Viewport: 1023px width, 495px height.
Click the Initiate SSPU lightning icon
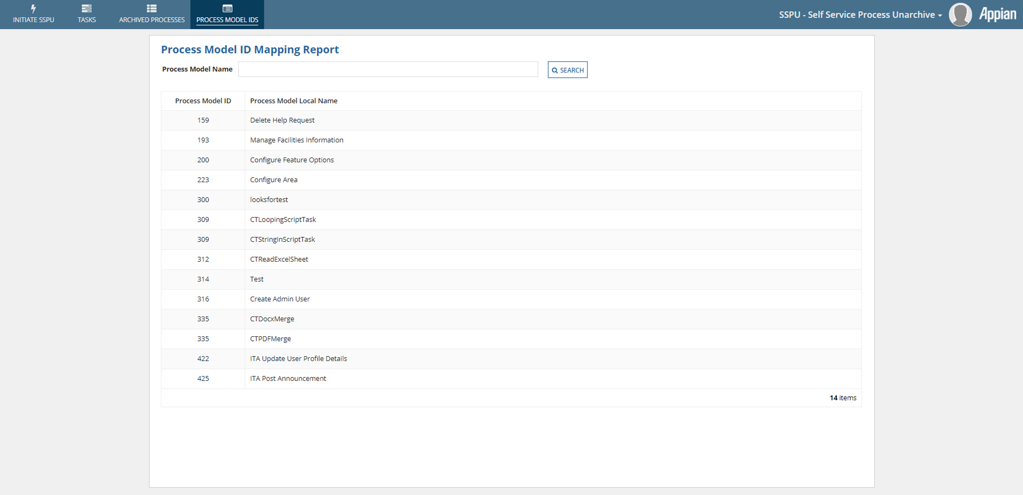pyautogui.click(x=33, y=8)
